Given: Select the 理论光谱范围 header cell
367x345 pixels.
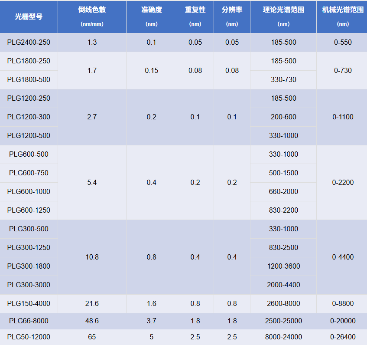Looking at the screenshot, I should tap(283, 16).
